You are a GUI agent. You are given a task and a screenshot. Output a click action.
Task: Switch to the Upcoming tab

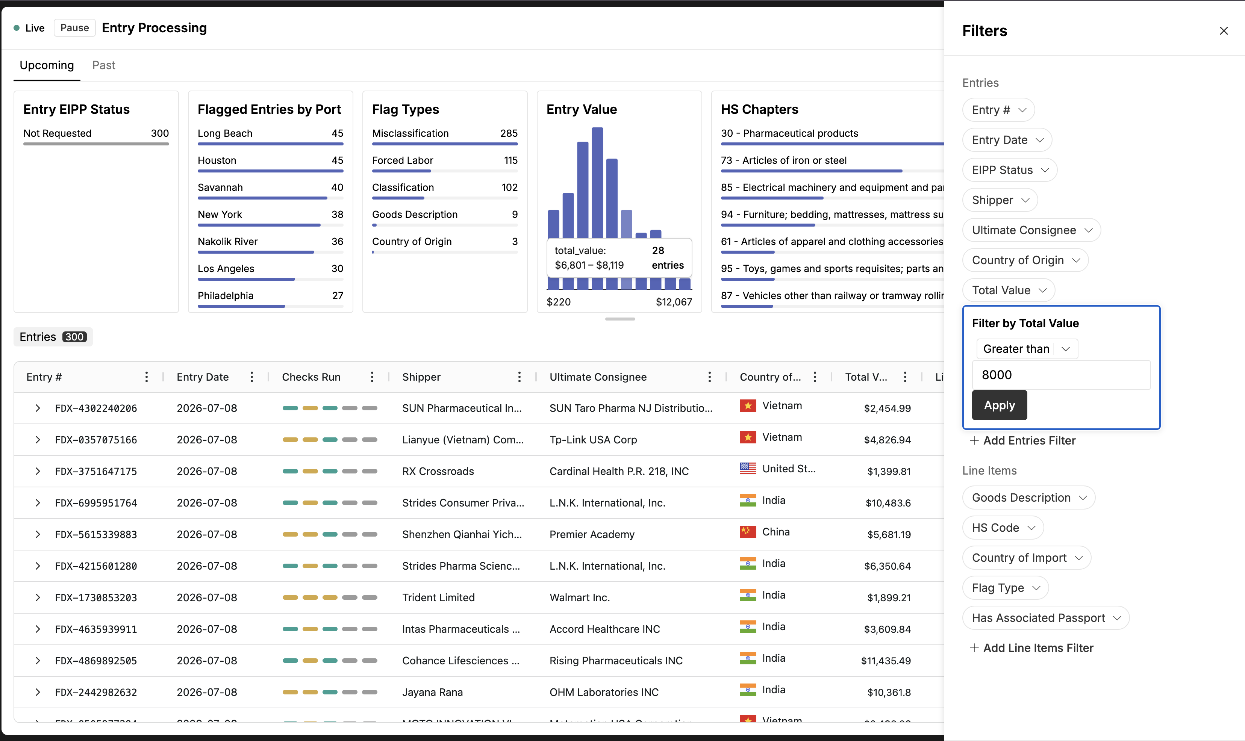[x=47, y=65]
